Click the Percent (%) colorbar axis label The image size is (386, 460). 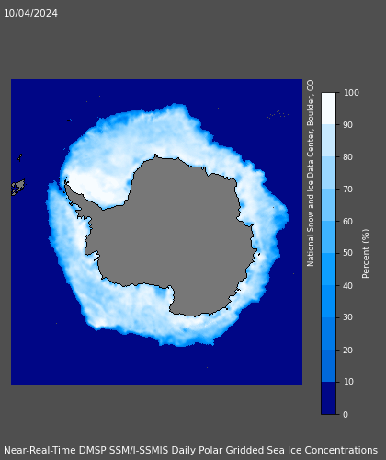366,254
